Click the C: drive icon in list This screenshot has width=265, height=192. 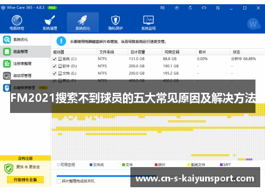coord(60,59)
